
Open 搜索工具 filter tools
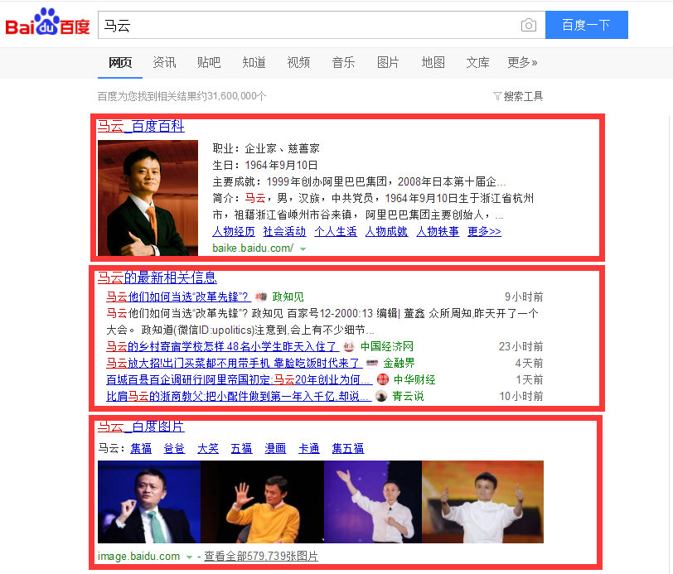[x=523, y=96]
